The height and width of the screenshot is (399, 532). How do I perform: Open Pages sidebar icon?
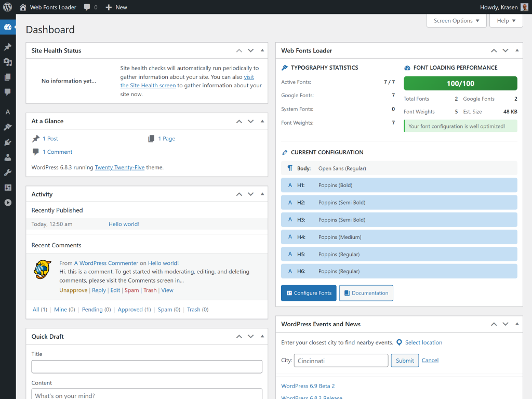click(x=8, y=77)
